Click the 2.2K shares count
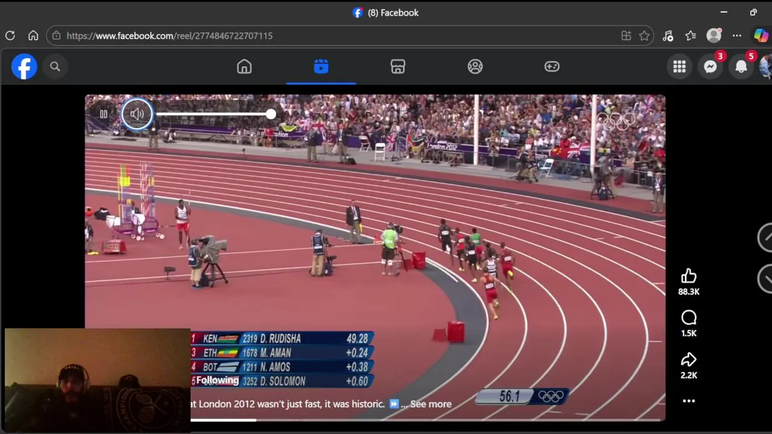Image resolution: width=772 pixels, height=434 pixels. pos(689,375)
